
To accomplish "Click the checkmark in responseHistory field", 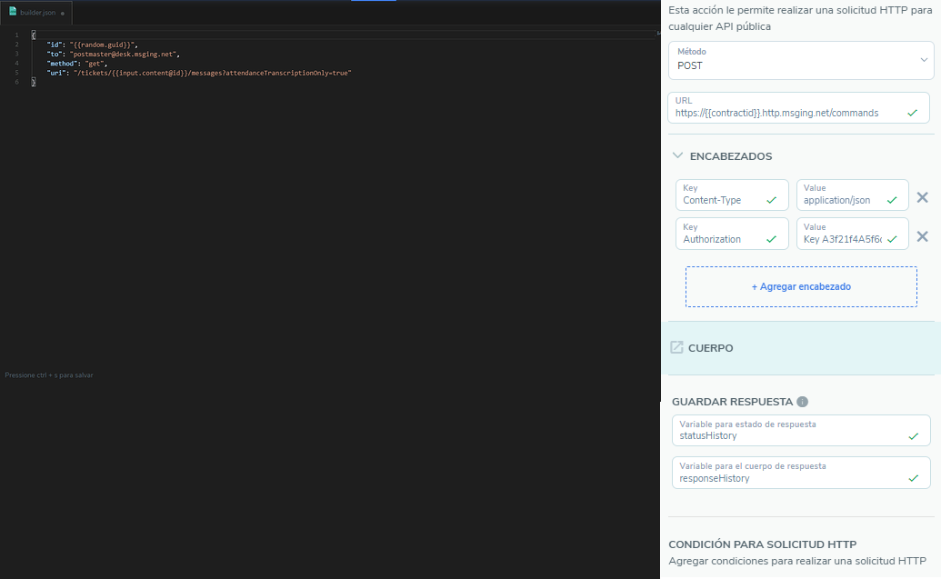I will 914,478.
